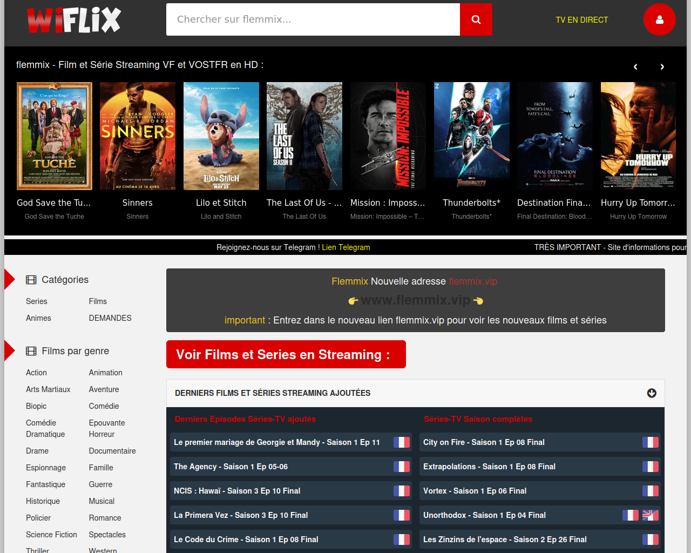691x553 pixels.
Task: Focus the Chercher sur flemmix search field
Action: coord(313,19)
